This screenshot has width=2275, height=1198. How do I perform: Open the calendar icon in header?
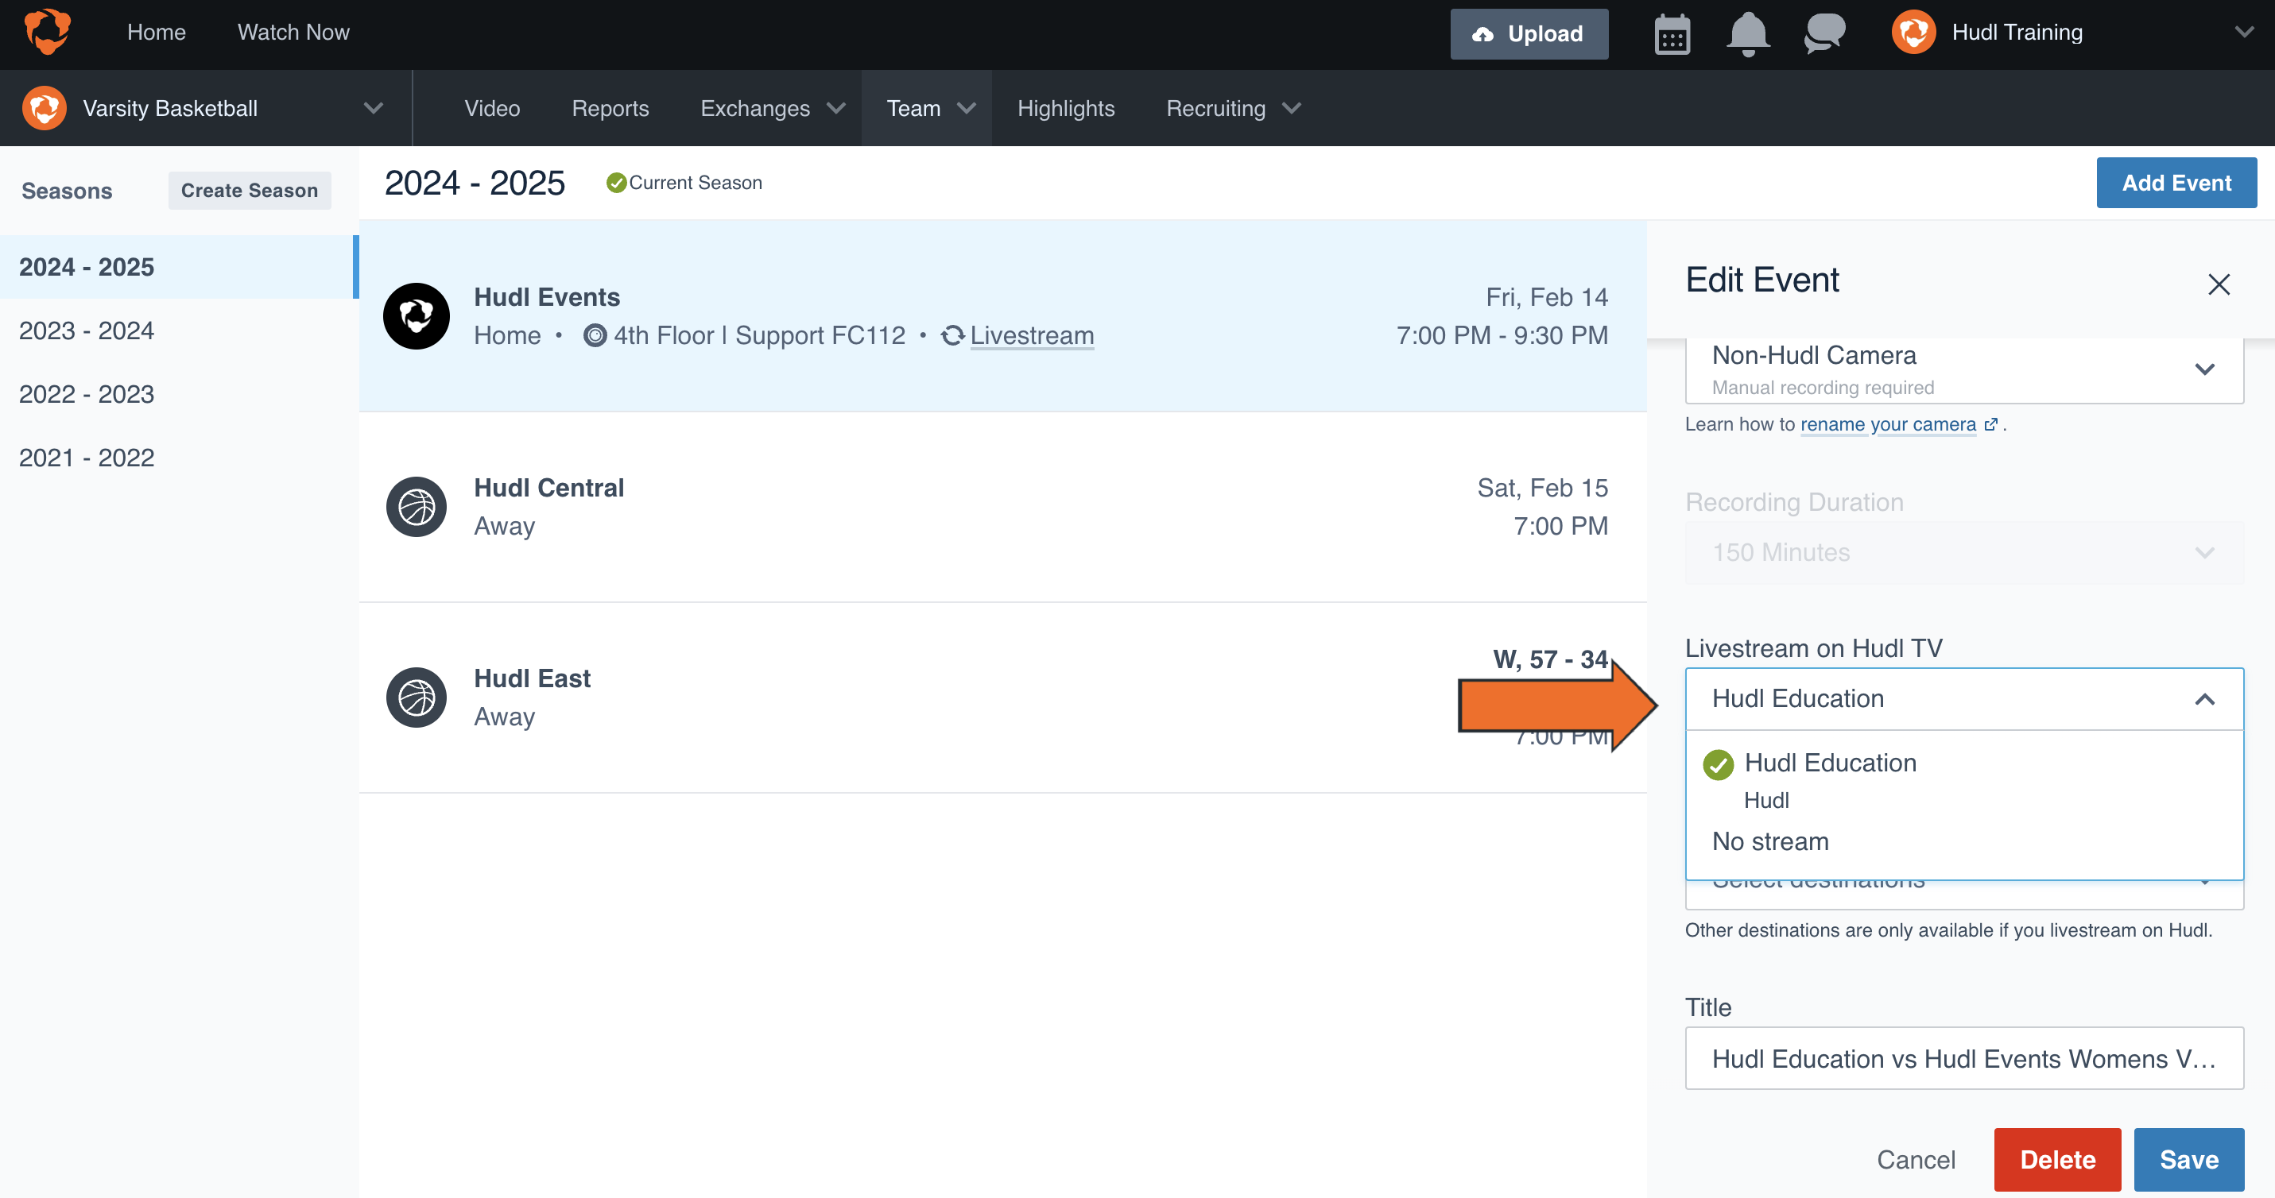[1672, 34]
